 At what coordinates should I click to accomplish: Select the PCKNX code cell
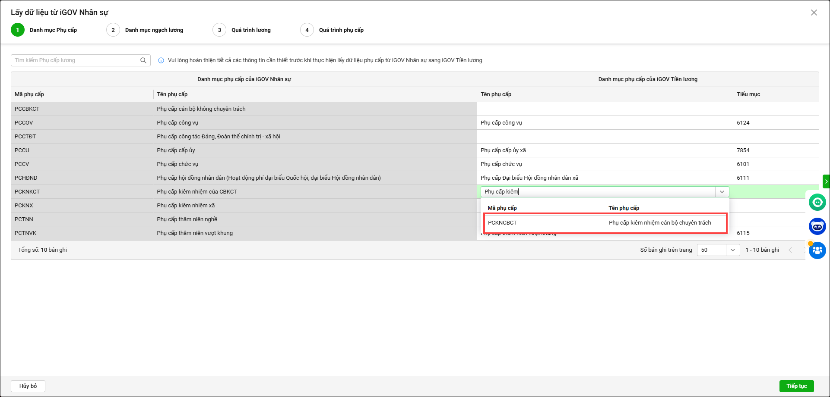coord(82,206)
